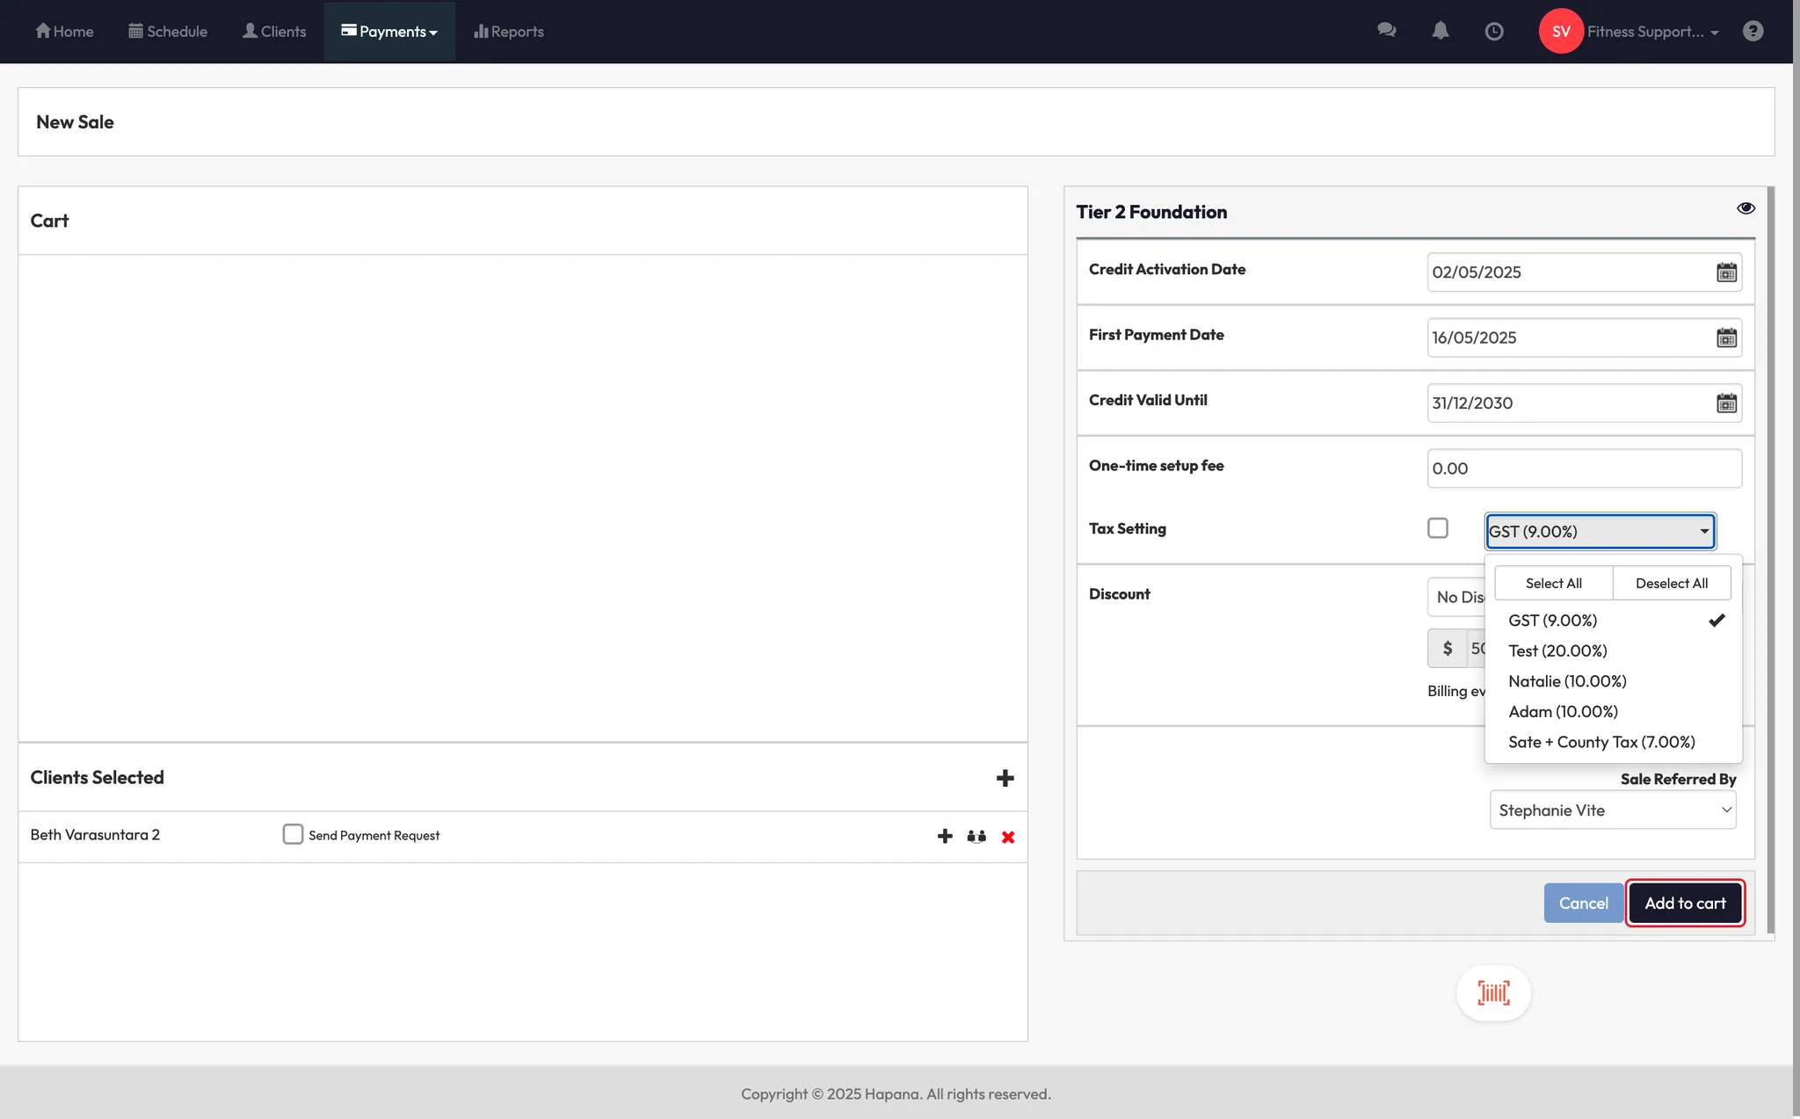Click the plus icon in Clients Selected header
The height and width of the screenshot is (1119, 1800).
click(x=1005, y=778)
